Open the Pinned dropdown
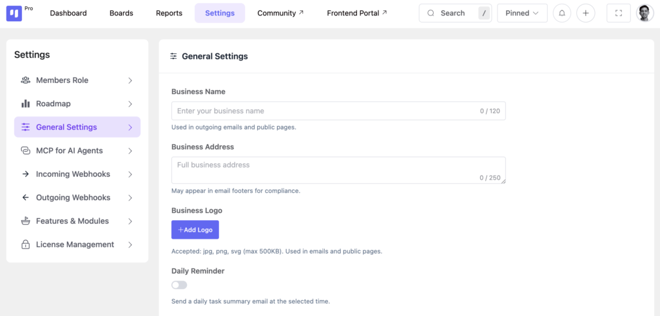 (522, 13)
